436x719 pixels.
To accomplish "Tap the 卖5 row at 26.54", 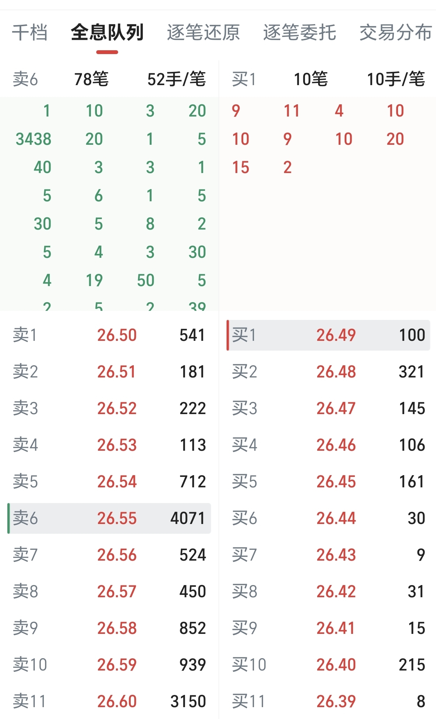I will [x=109, y=481].
